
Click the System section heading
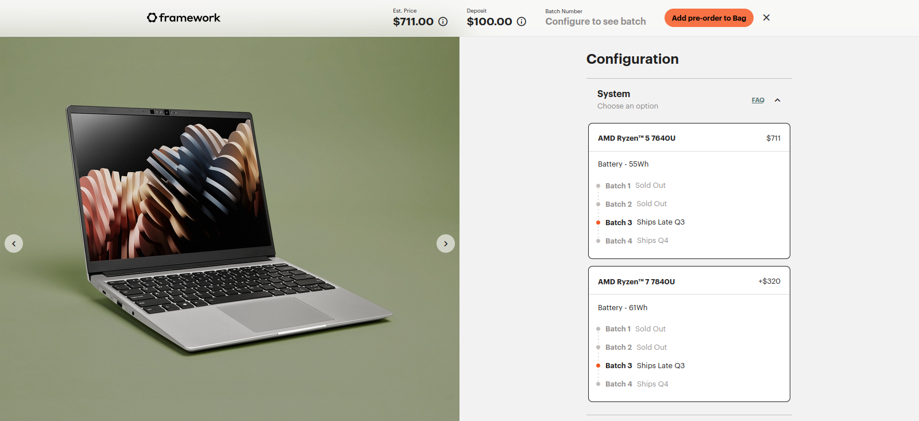click(x=613, y=94)
